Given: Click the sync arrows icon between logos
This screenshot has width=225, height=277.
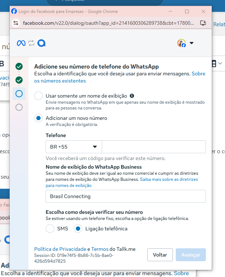Looking at the screenshot, I should point(31,43).
